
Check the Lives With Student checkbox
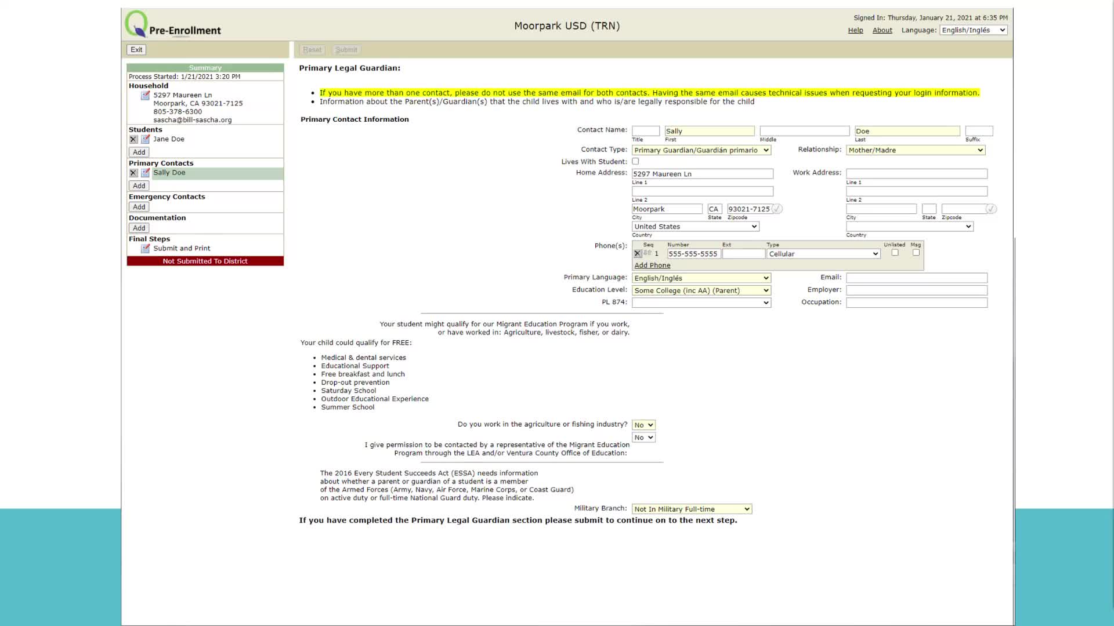tap(635, 162)
